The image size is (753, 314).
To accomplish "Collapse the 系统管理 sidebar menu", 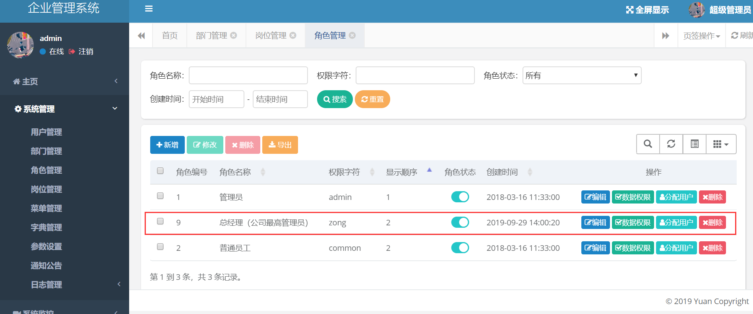I will coord(64,109).
